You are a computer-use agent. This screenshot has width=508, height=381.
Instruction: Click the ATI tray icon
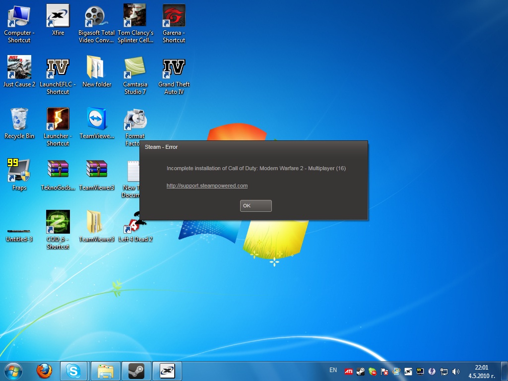tap(349, 371)
